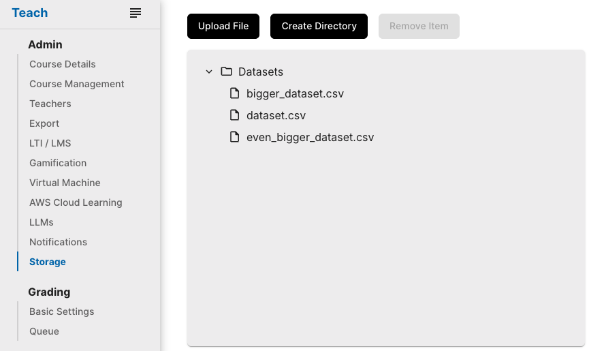The width and height of the screenshot is (604, 351).
Task: Click the Remove Item button
Action: tap(419, 26)
